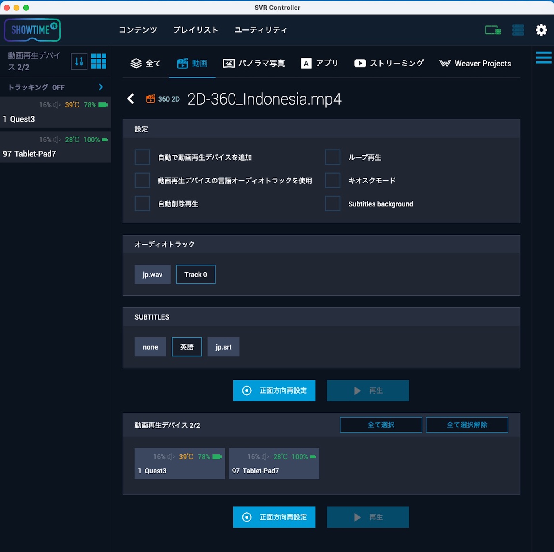Viewport: 554px width, 552px height.
Task: Select Tablet-Pad7 device card in bottom panel
Action: [274, 463]
